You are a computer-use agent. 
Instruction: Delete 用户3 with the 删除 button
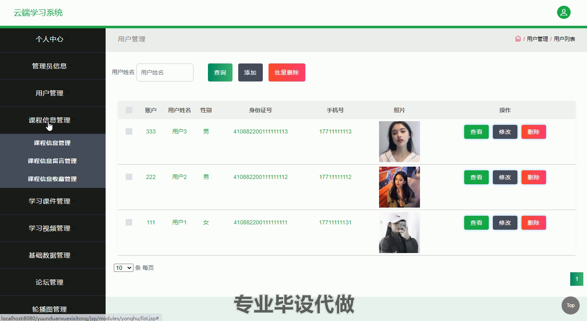click(534, 132)
